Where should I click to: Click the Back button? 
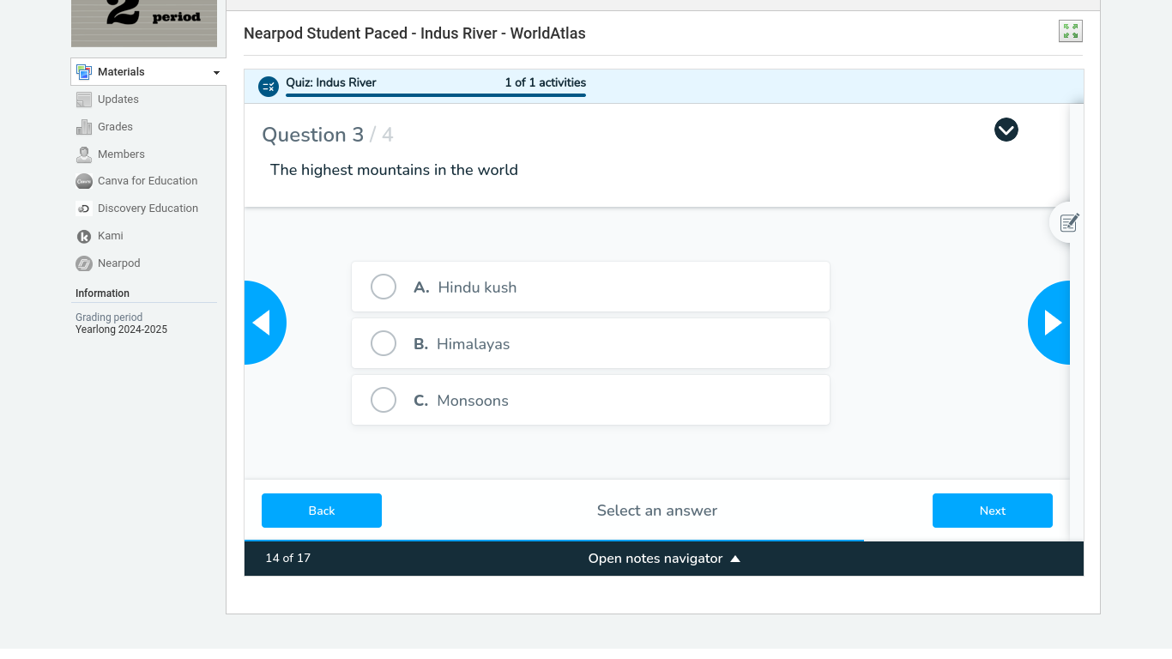[321, 511]
